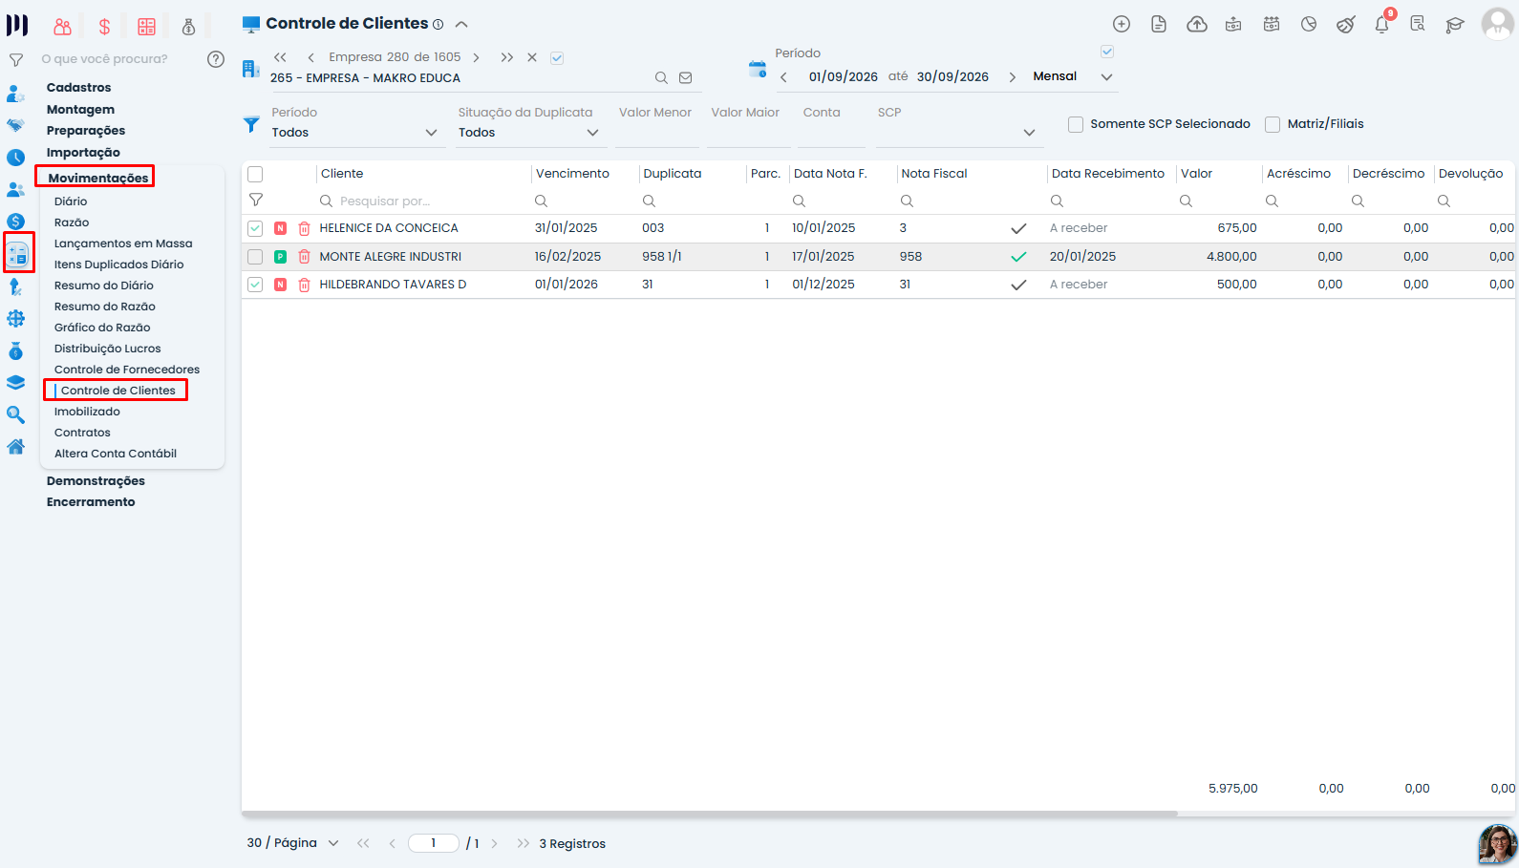Click the add (plus circle) icon in top toolbar

click(x=1122, y=25)
